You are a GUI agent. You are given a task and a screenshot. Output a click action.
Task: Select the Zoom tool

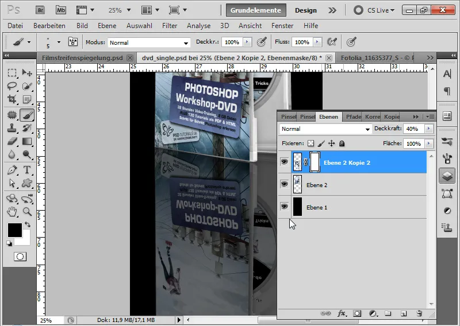27,211
